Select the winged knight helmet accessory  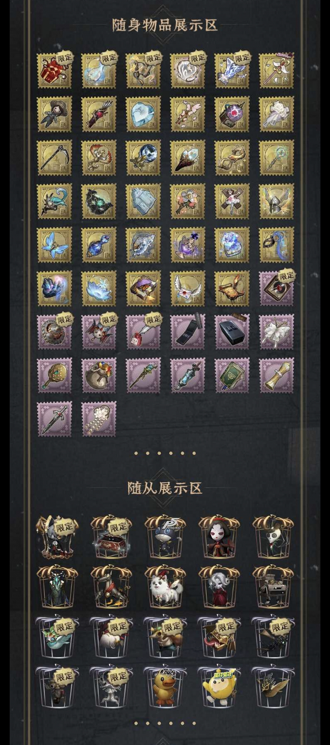[277, 201]
